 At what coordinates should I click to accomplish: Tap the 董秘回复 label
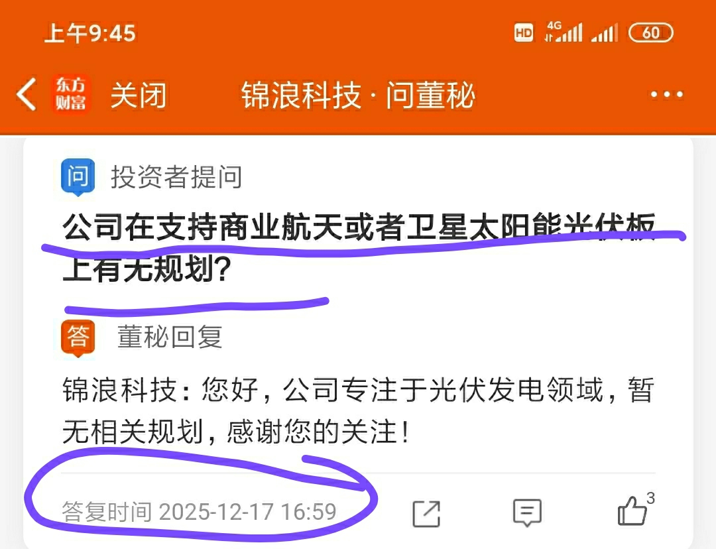[x=170, y=337]
